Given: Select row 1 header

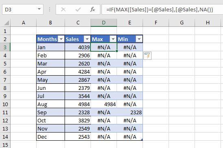Looking at the screenshot, I should 5,31.
